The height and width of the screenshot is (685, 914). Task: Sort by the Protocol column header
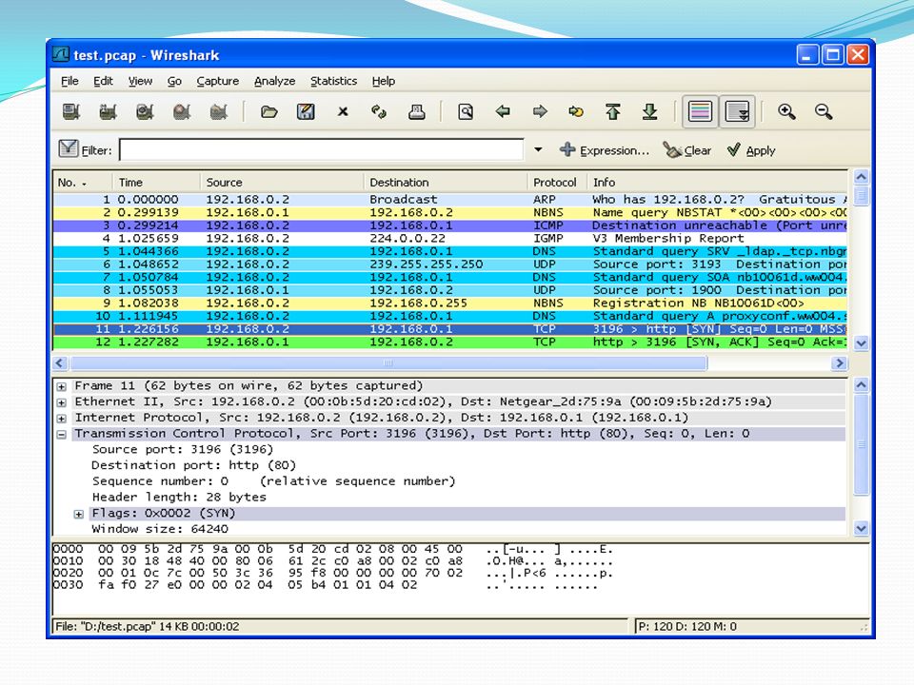[558, 183]
